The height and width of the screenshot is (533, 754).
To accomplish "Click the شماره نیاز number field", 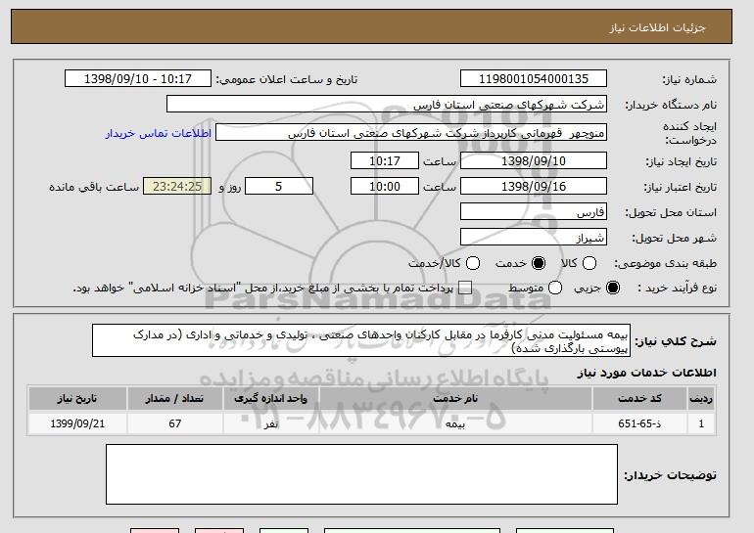I will pyautogui.click(x=534, y=79).
